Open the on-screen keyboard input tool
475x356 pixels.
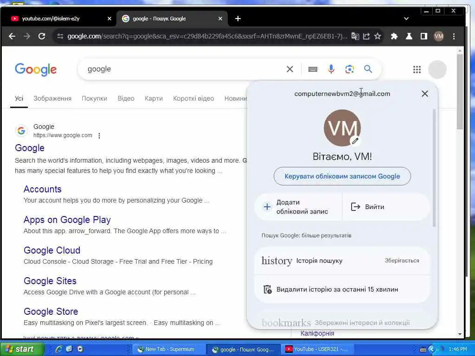coord(313,70)
